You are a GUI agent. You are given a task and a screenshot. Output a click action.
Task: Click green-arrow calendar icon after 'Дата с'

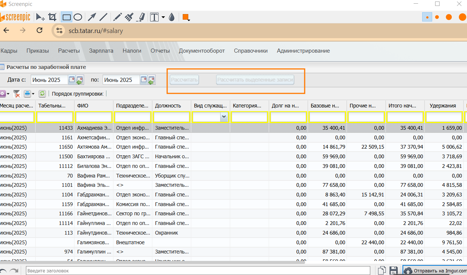(x=80, y=80)
